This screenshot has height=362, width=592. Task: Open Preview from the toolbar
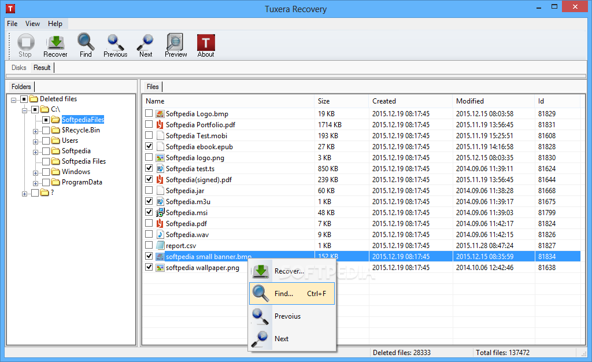coord(176,42)
